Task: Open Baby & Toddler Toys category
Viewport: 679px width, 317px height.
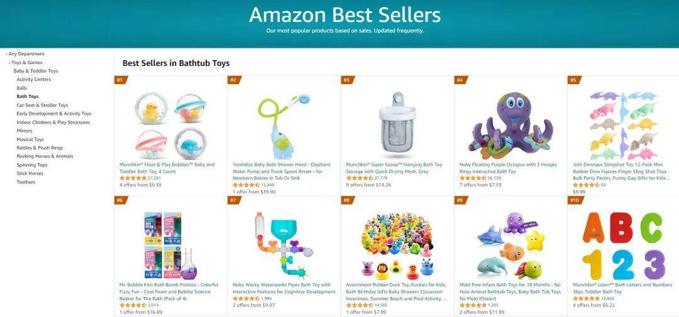Action: coord(35,71)
